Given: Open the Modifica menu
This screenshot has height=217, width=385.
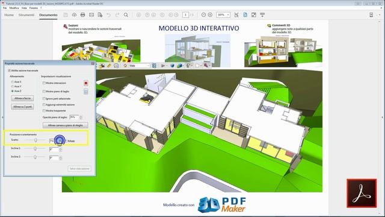Looking at the screenshot, I should coord(14,8).
